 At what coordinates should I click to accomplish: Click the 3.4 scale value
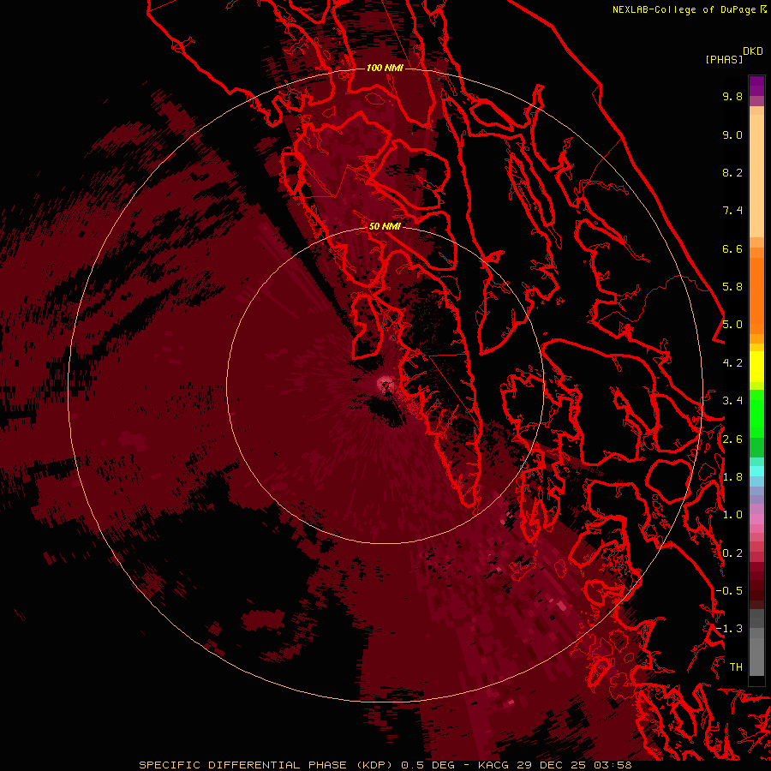732,401
